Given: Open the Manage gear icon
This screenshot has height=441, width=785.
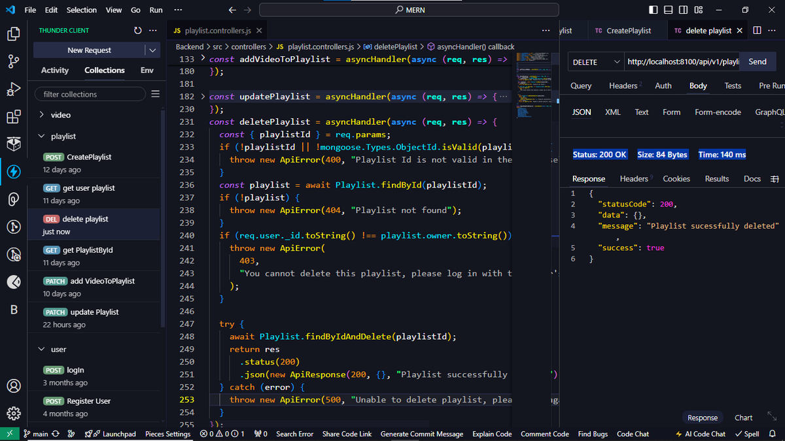Looking at the screenshot, I should click(14, 414).
